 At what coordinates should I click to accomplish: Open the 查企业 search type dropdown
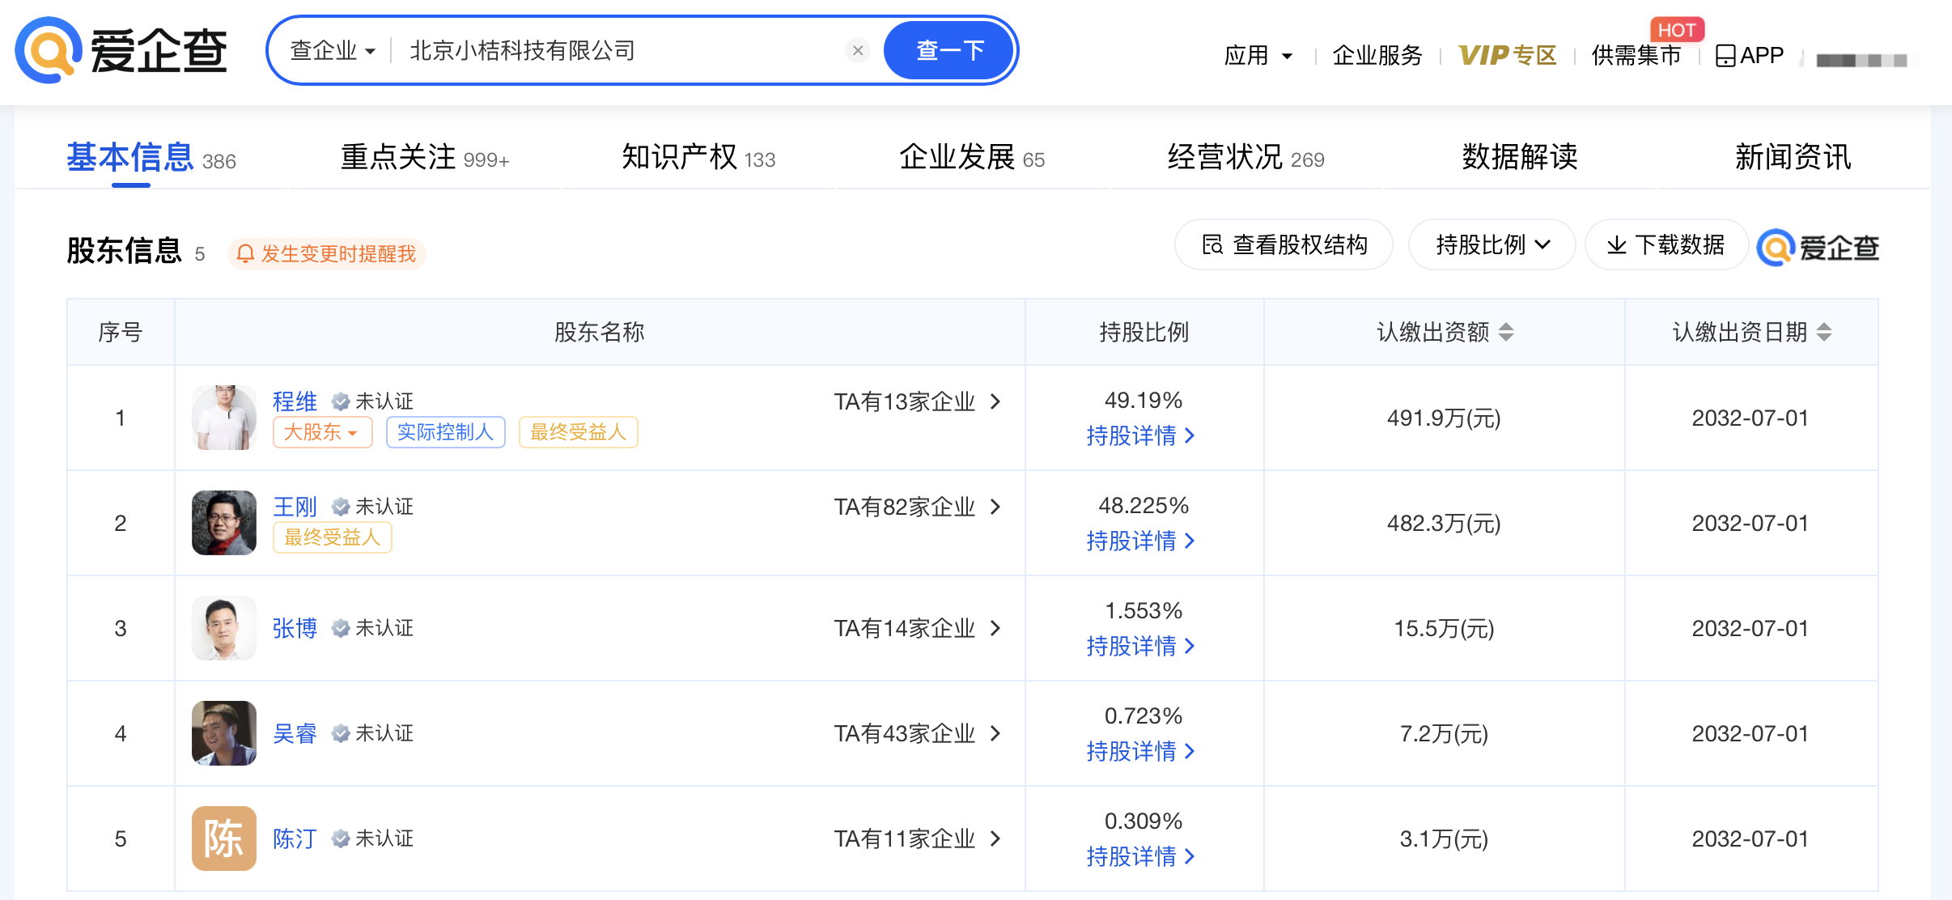[333, 50]
